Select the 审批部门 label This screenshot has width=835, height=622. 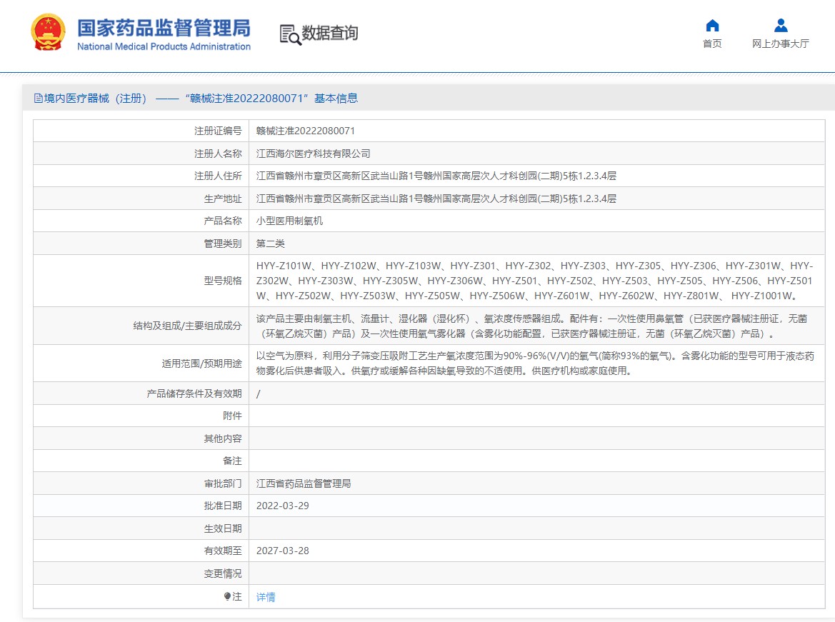pos(223,483)
